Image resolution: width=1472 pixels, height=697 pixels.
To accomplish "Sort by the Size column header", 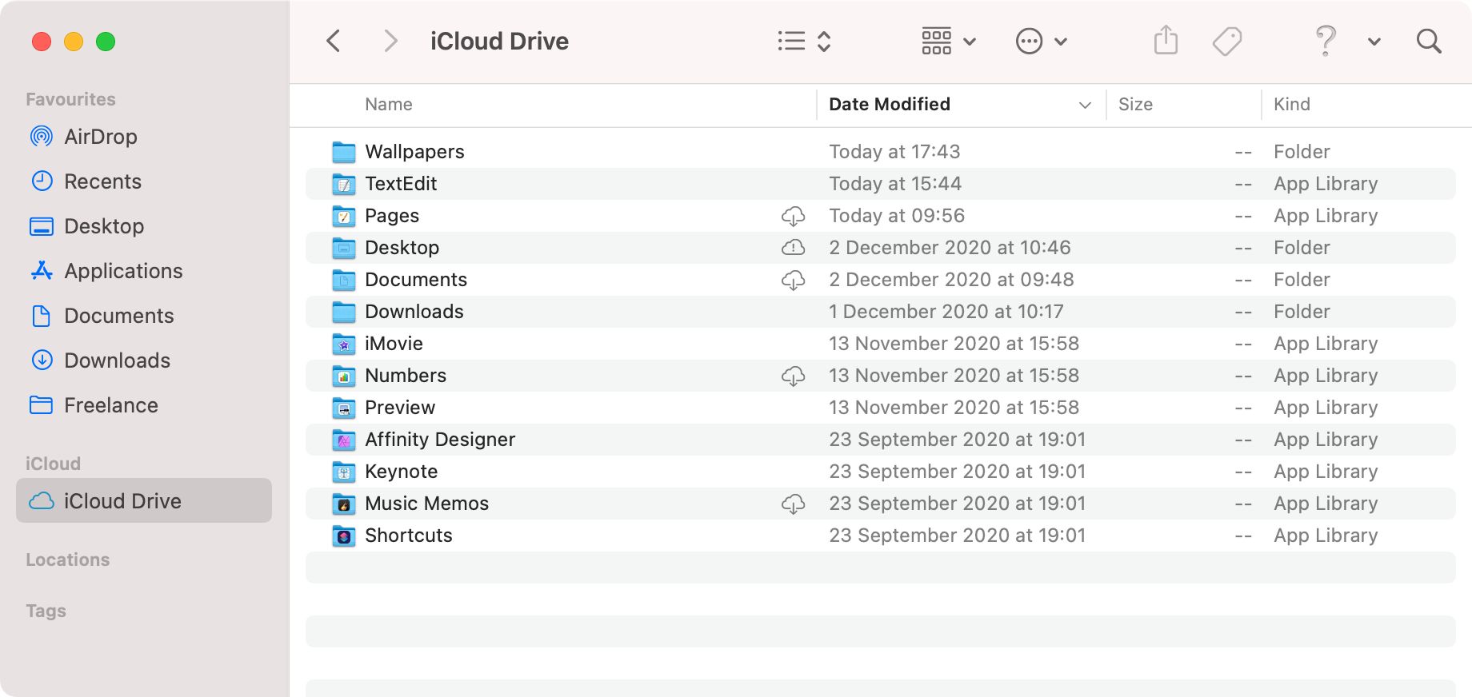I will [x=1135, y=104].
